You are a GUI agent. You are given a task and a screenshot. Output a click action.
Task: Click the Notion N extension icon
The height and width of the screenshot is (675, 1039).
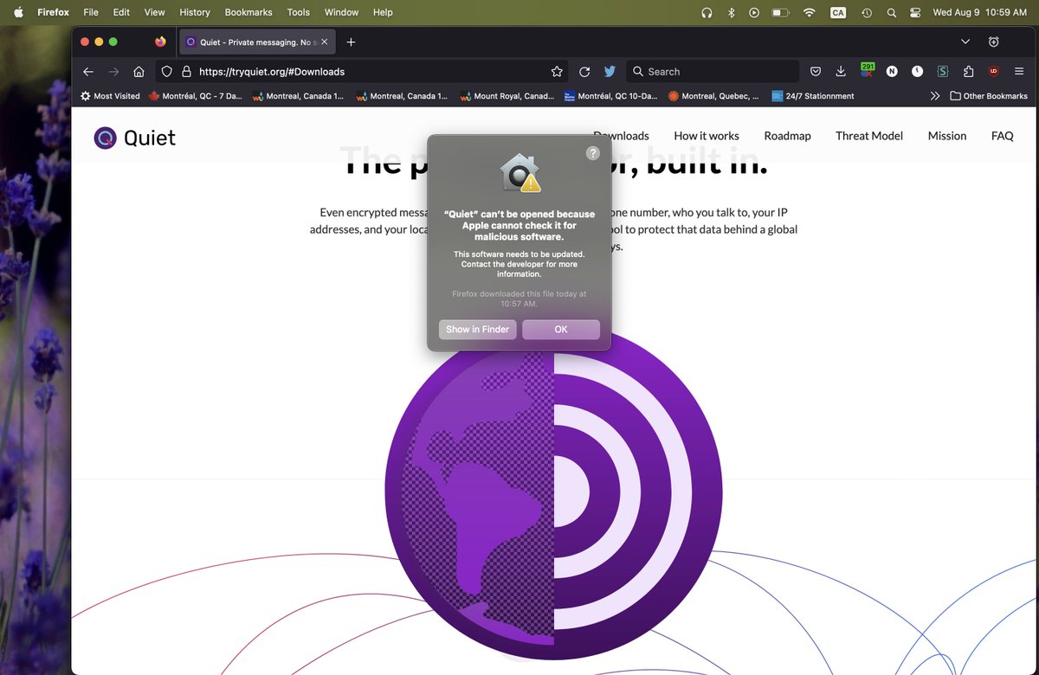892,72
